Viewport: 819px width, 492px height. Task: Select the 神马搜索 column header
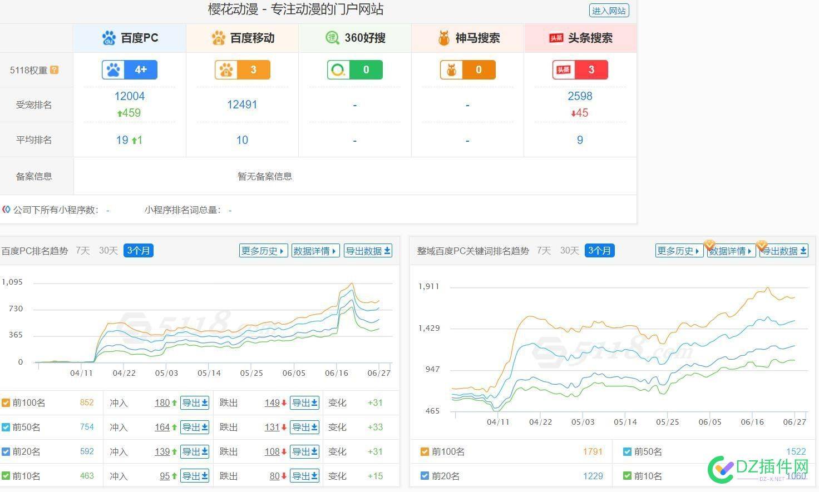[468, 38]
